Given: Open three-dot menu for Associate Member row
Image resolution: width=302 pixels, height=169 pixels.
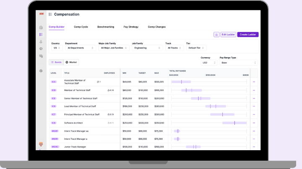Looking at the screenshot, I should (x=254, y=82).
